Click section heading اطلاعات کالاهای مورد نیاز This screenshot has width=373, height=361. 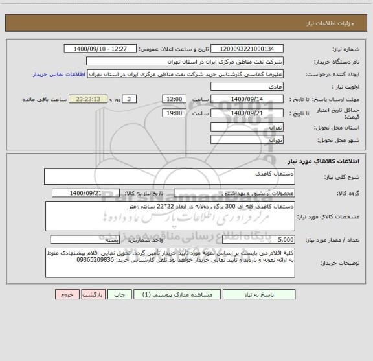324,161
